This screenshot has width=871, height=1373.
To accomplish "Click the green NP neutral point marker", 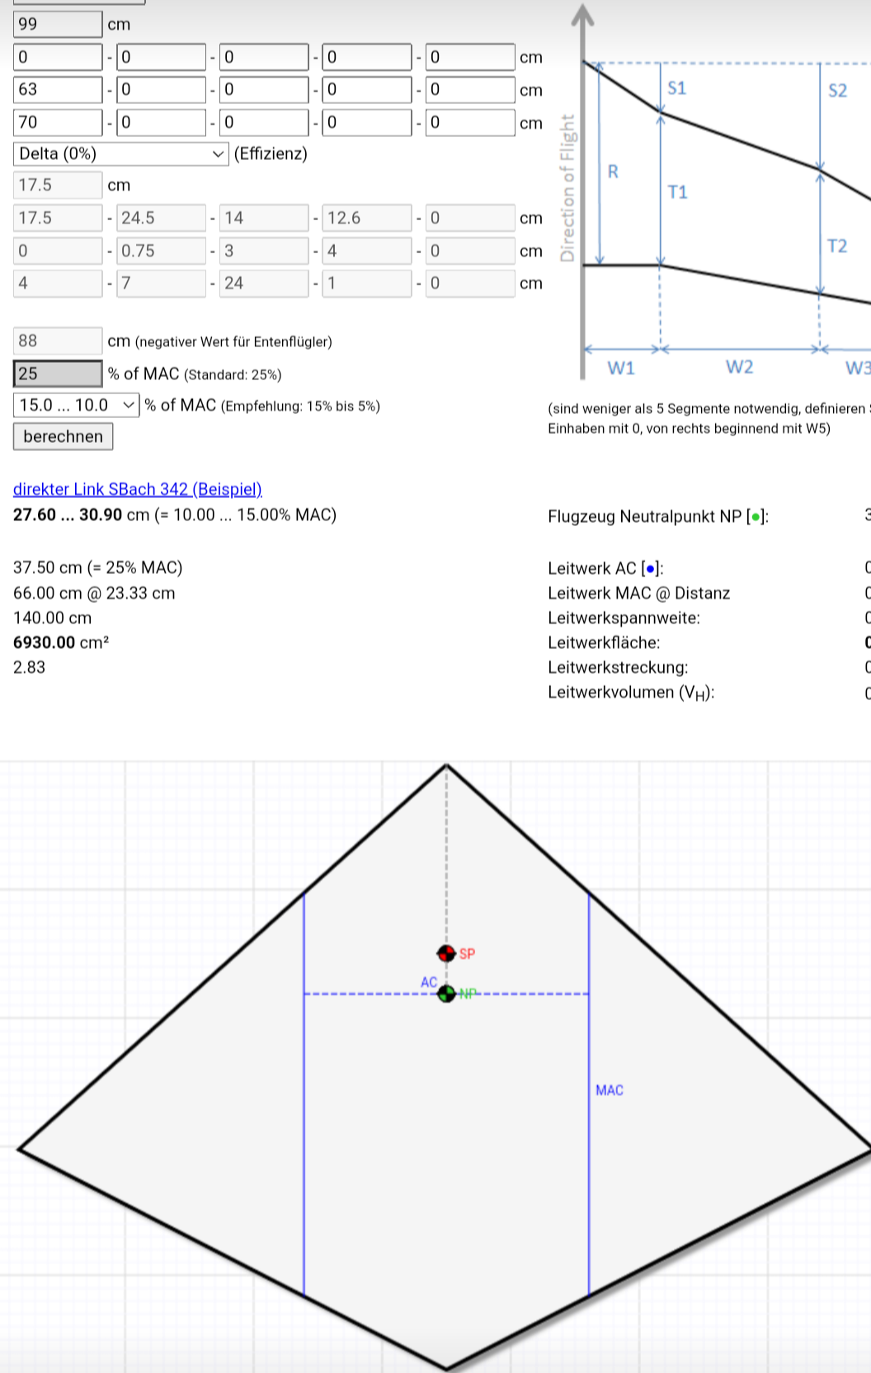I will [x=446, y=994].
